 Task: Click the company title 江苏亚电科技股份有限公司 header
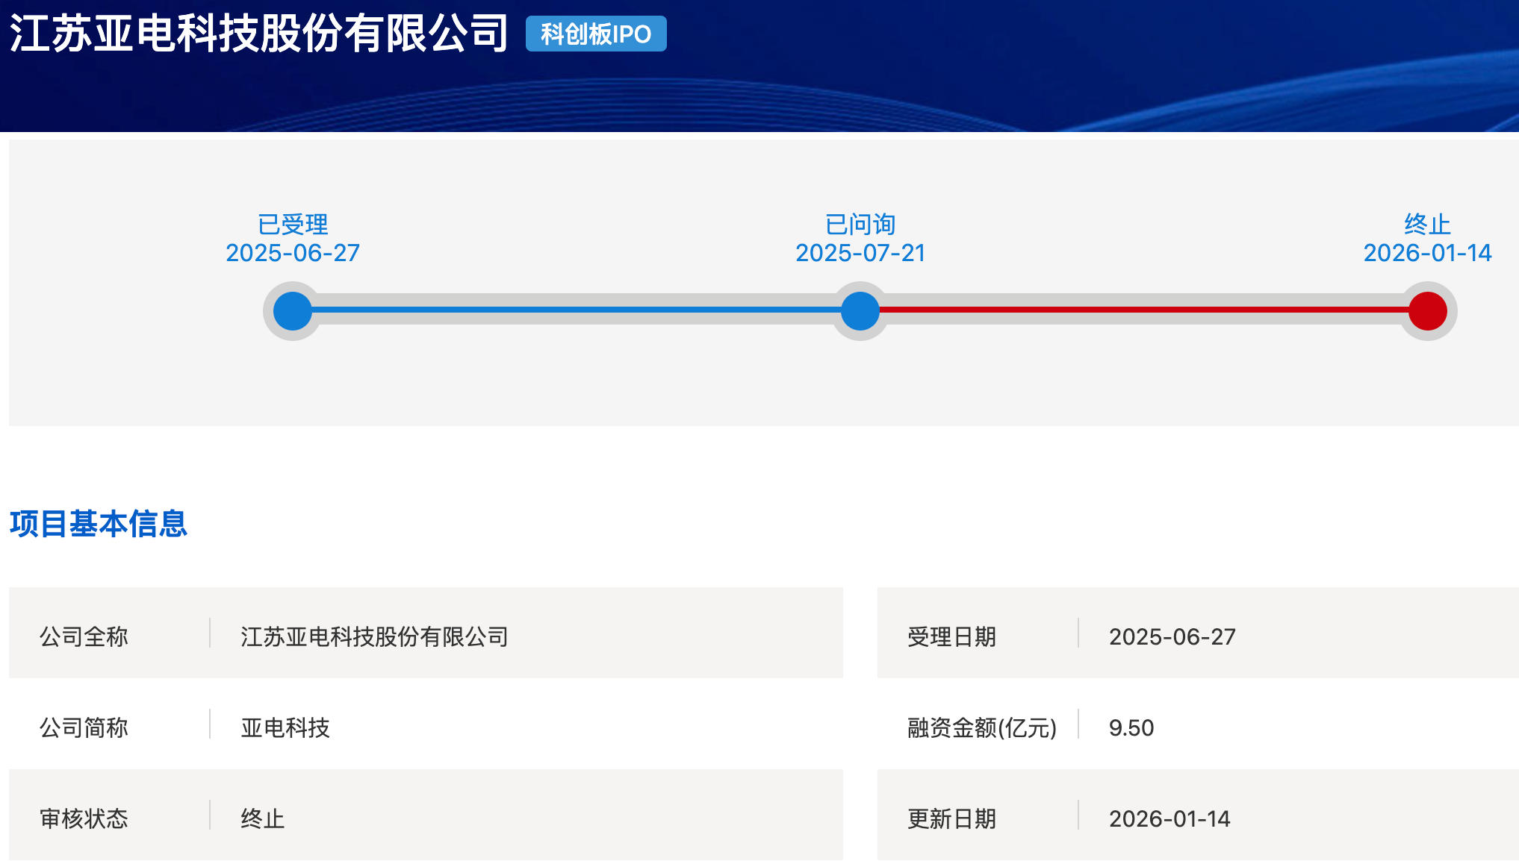pos(258,34)
